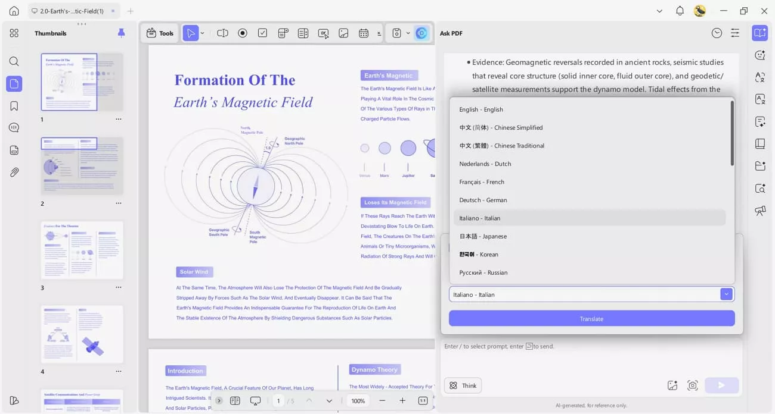Viewport: 775px width, 414px height.
Task: Open bookmarks panel in left sidebar
Action: [14, 106]
